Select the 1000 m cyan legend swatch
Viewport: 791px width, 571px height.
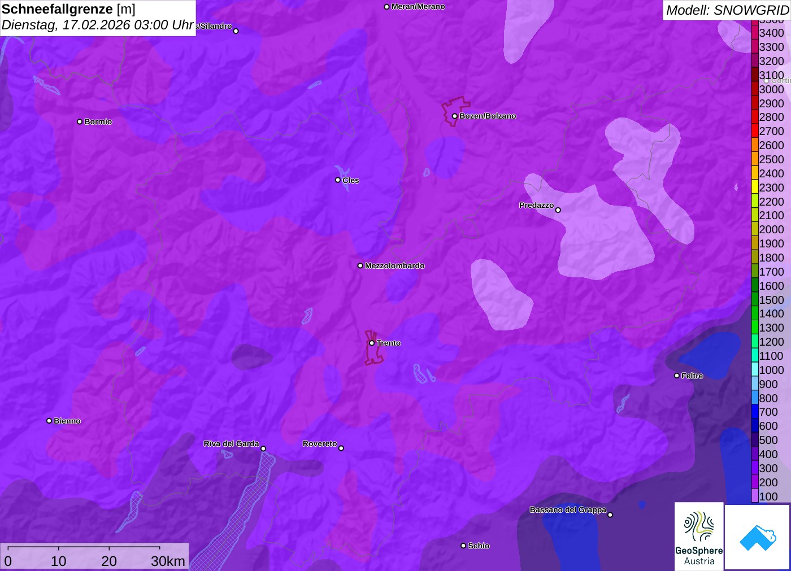[x=755, y=370]
